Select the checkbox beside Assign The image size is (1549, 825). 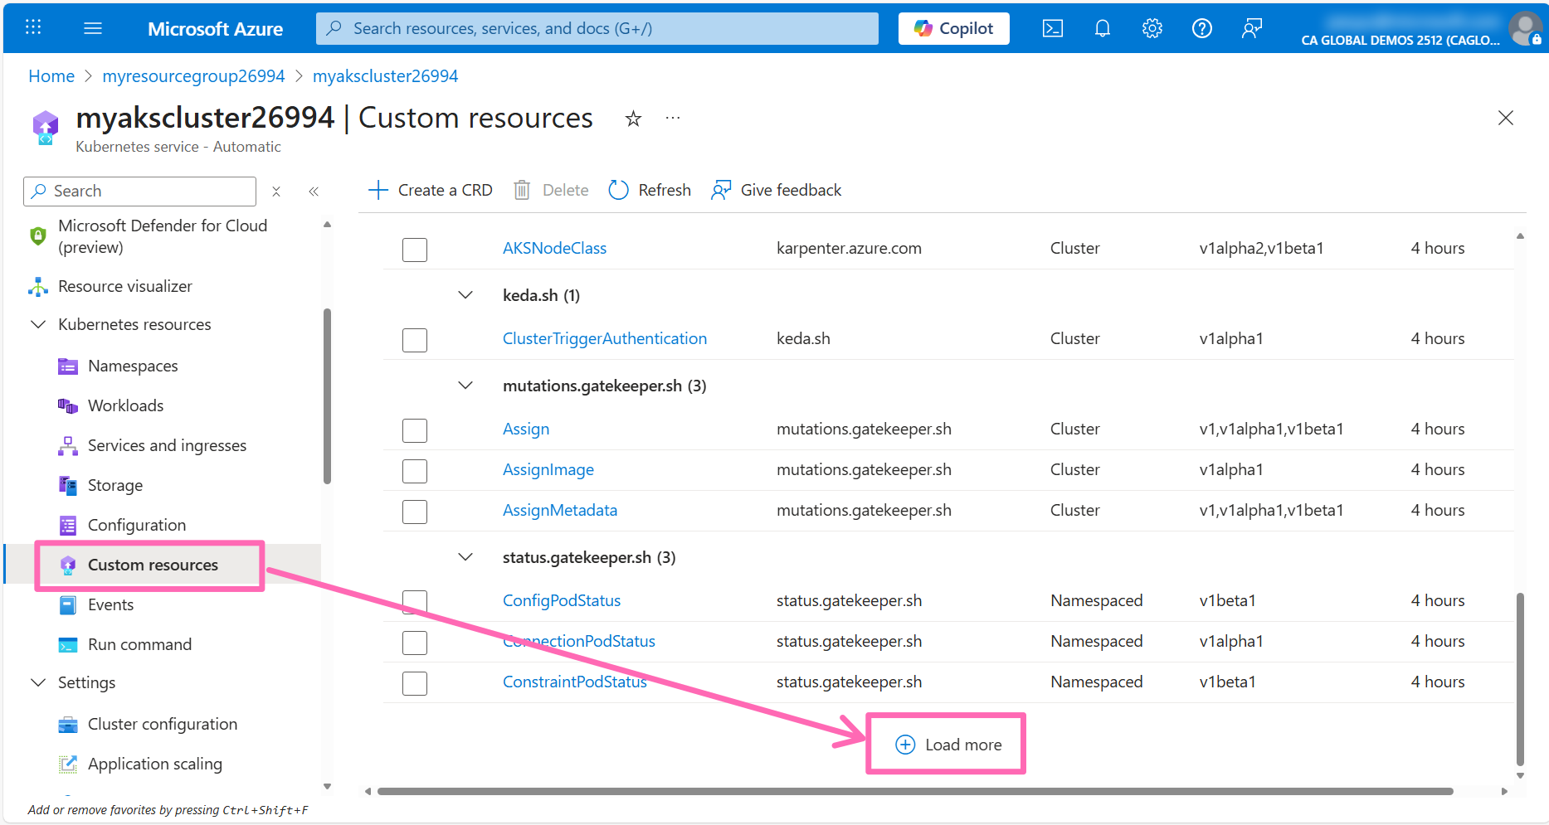tap(414, 430)
